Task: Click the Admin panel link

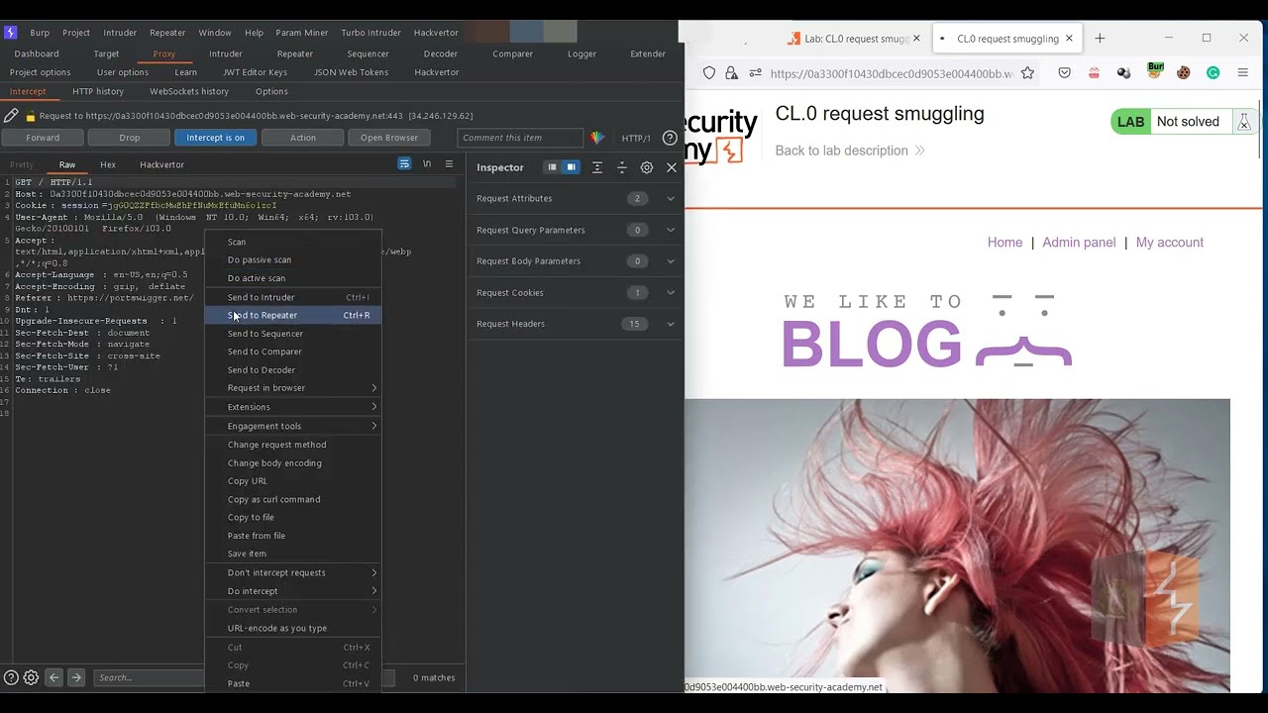Action: pos(1079,243)
